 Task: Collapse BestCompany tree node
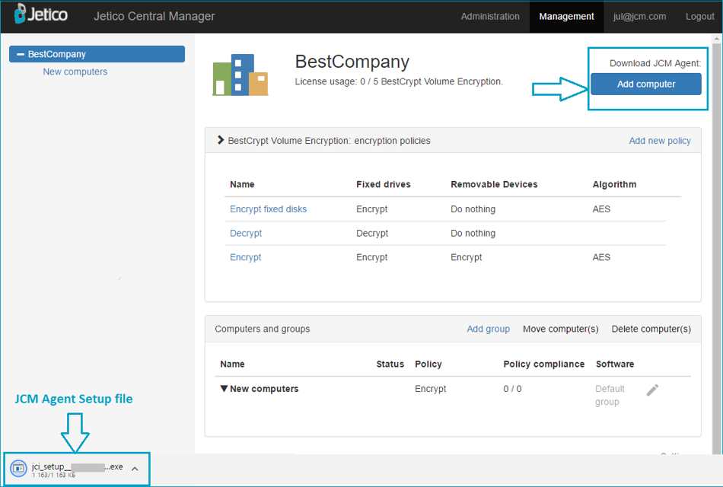click(21, 55)
